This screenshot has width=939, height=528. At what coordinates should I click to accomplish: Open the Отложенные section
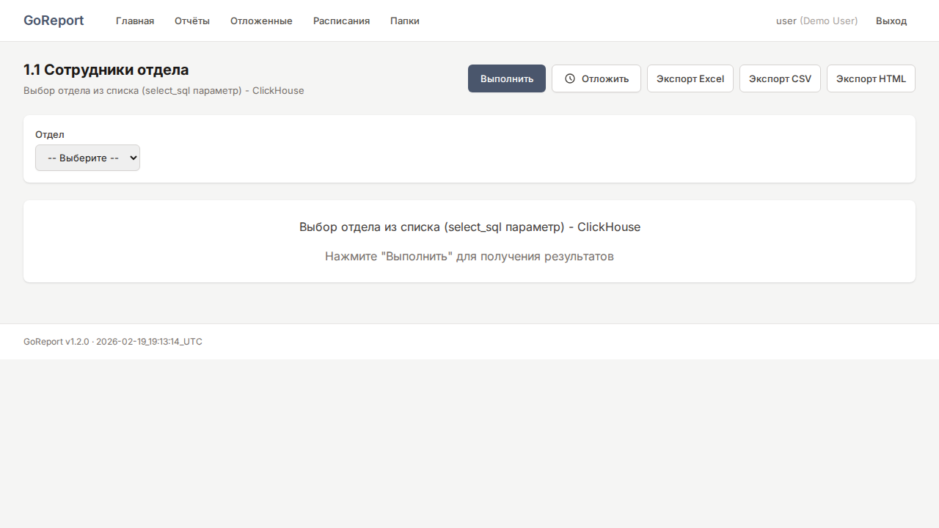[x=260, y=21]
